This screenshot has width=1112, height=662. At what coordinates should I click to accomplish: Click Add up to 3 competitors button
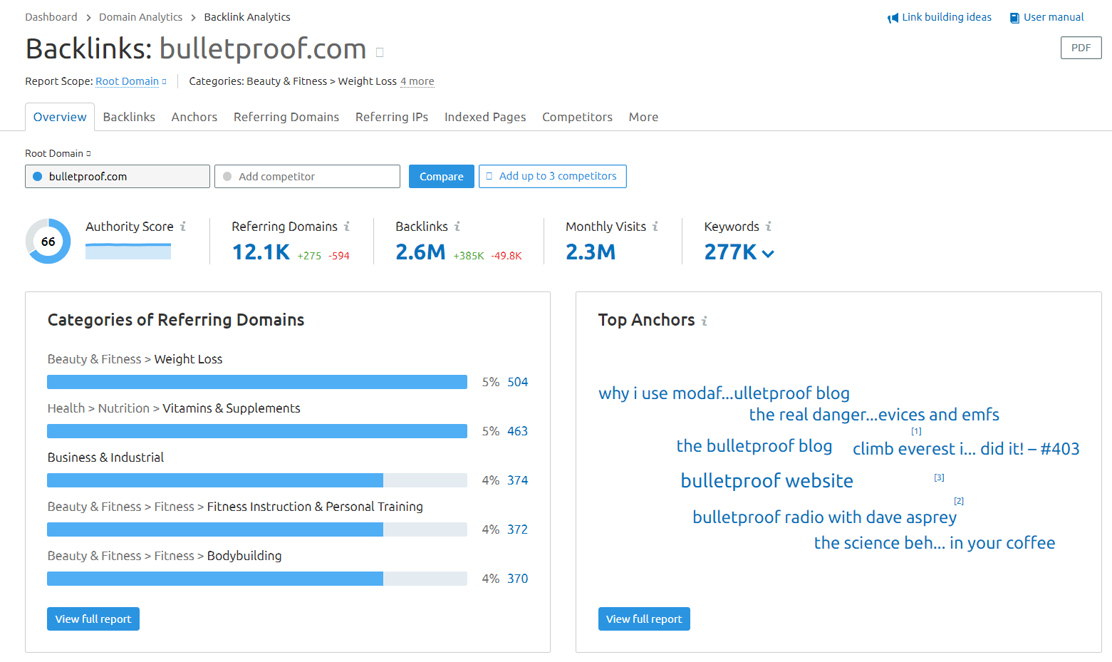553,176
